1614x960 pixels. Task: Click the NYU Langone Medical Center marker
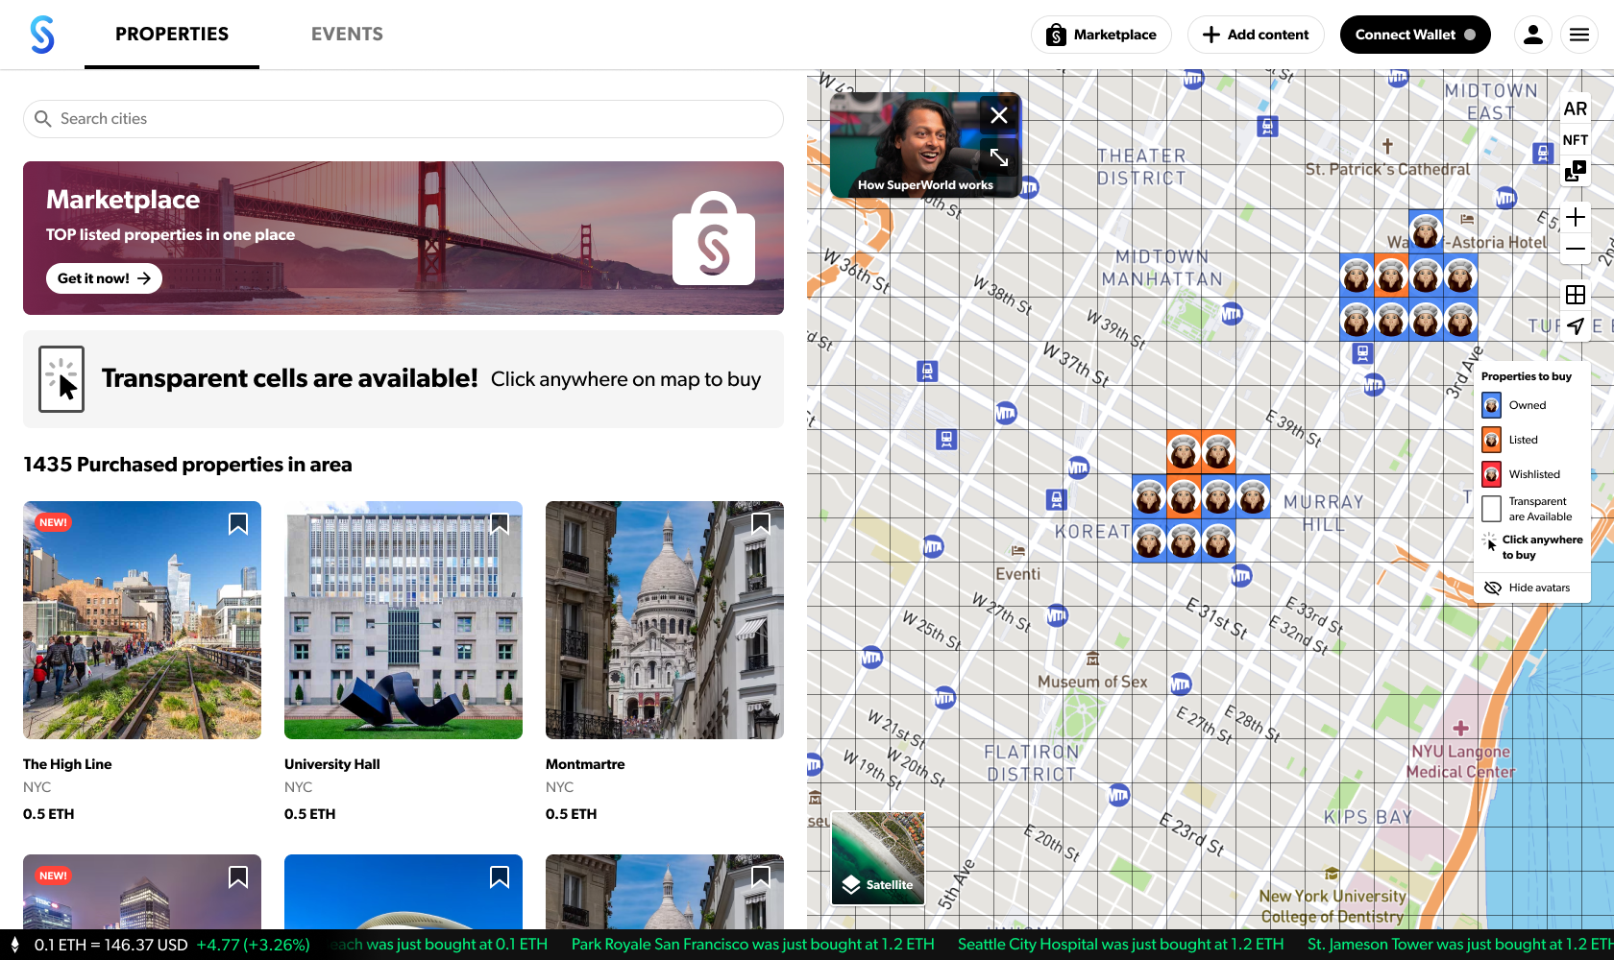point(1460,728)
